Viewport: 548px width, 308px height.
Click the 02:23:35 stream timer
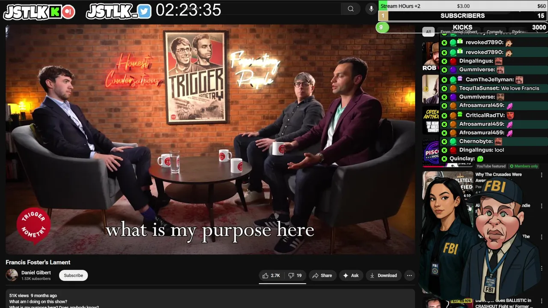[188, 10]
